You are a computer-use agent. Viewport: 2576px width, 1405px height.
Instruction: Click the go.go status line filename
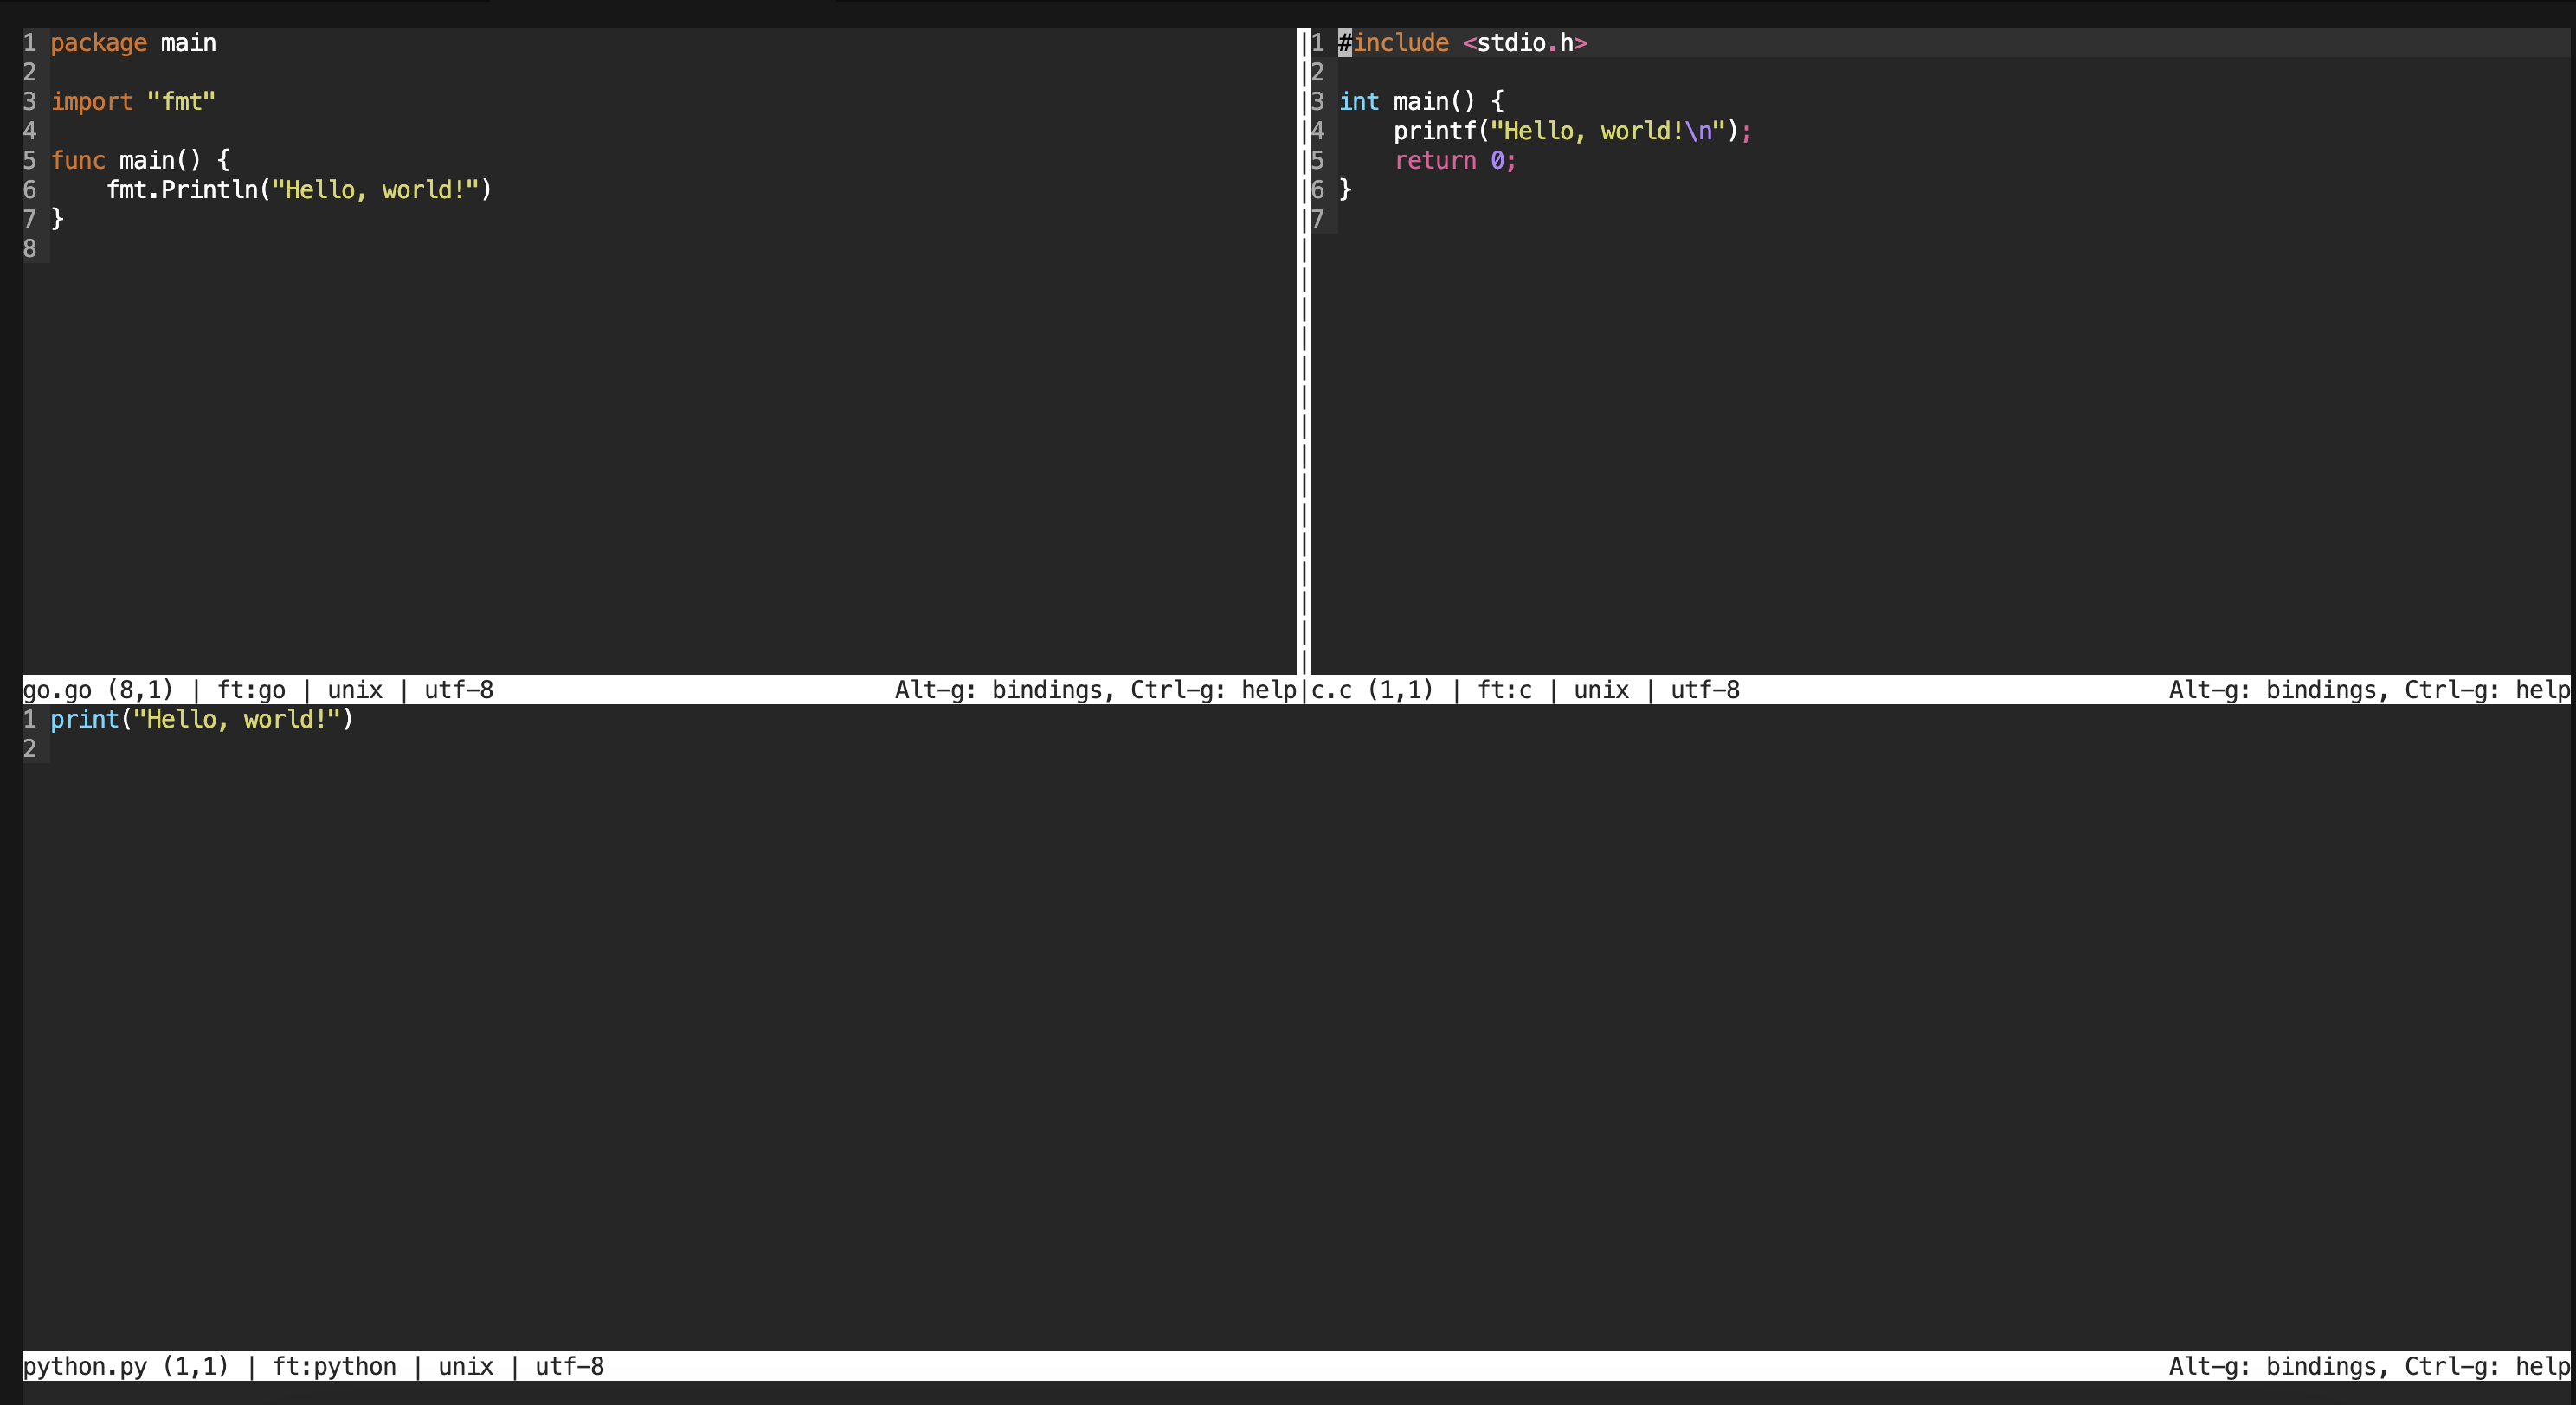click(57, 690)
